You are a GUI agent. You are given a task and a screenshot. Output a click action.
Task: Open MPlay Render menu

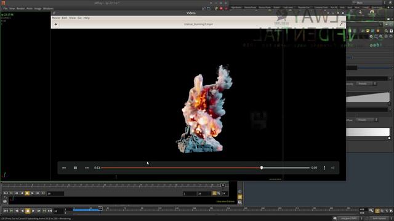pyautogui.click(x=20, y=9)
